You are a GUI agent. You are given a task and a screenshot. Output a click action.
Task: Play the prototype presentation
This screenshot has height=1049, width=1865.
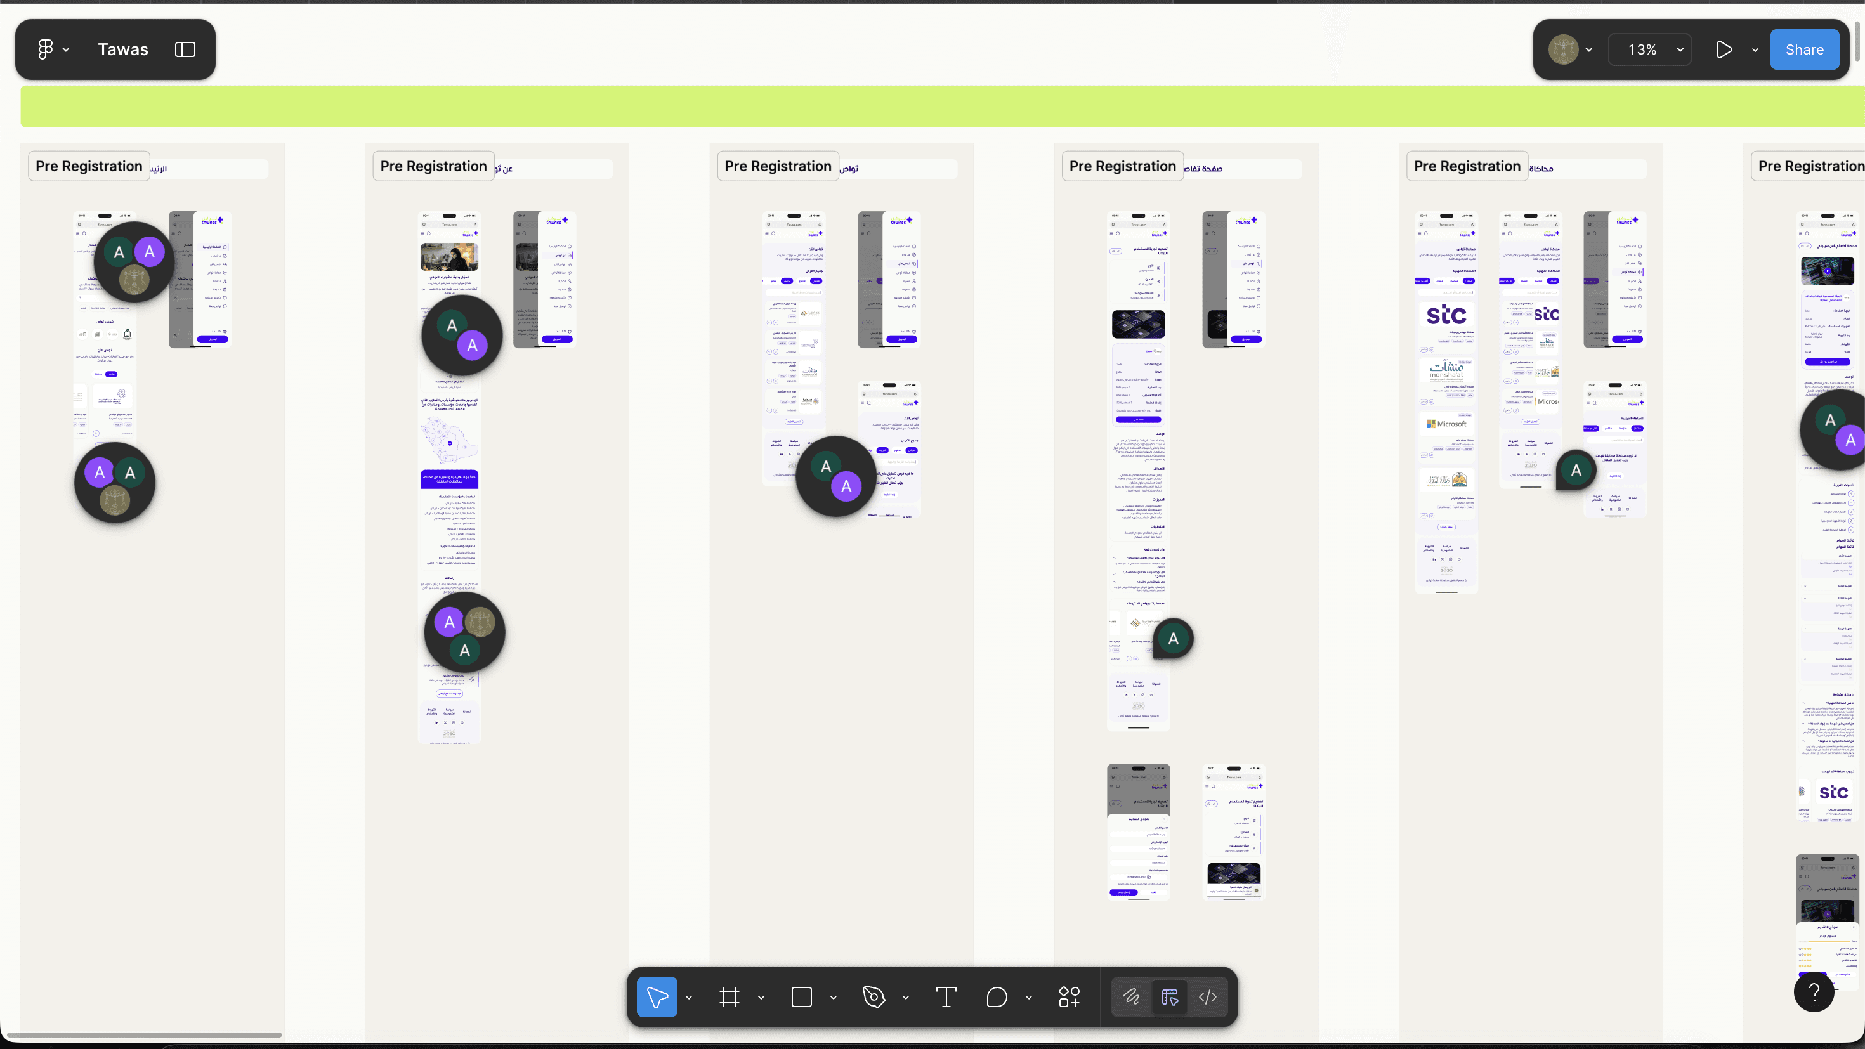click(x=1725, y=49)
